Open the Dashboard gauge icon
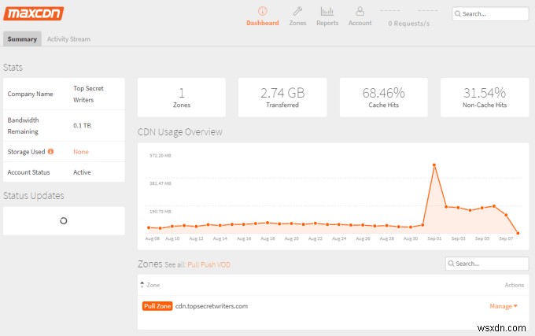This screenshot has width=535, height=336. pyautogui.click(x=262, y=11)
